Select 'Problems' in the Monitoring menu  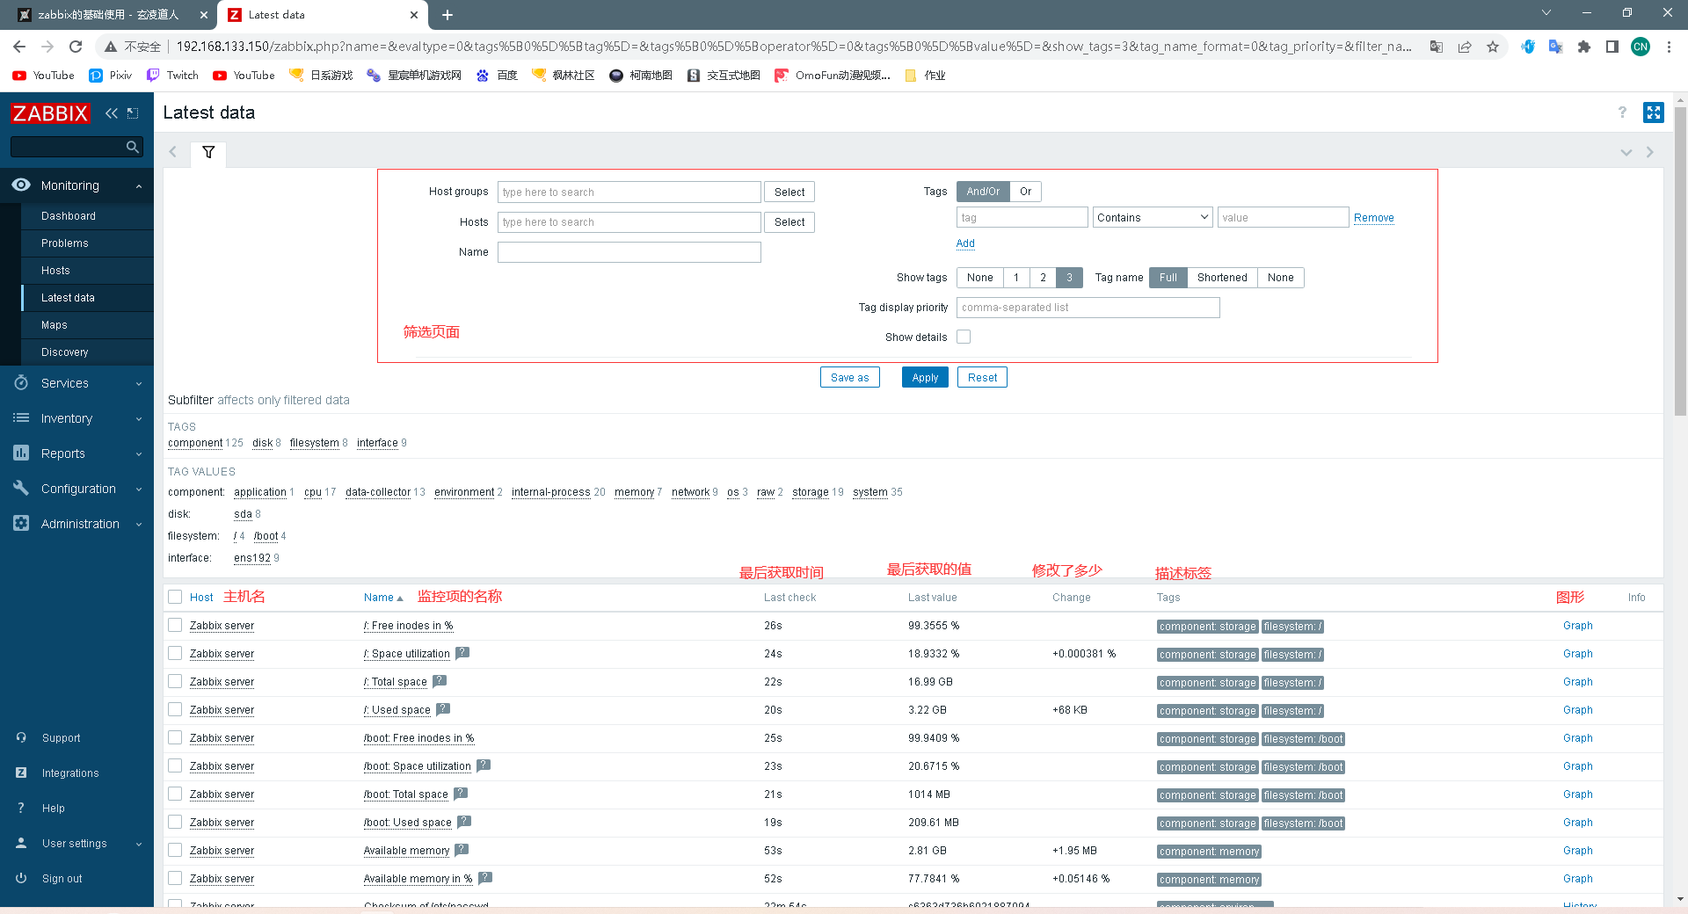[x=64, y=243]
